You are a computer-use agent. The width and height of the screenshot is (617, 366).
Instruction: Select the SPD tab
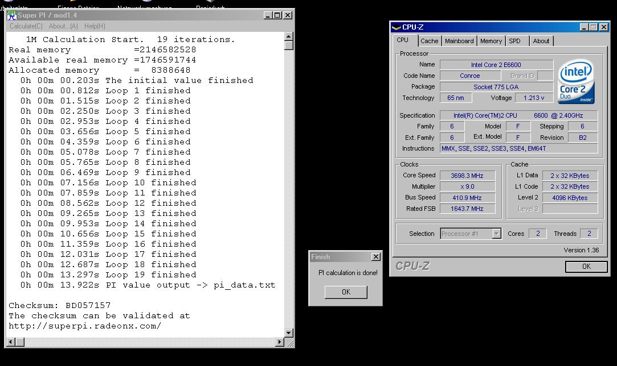click(514, 41)
